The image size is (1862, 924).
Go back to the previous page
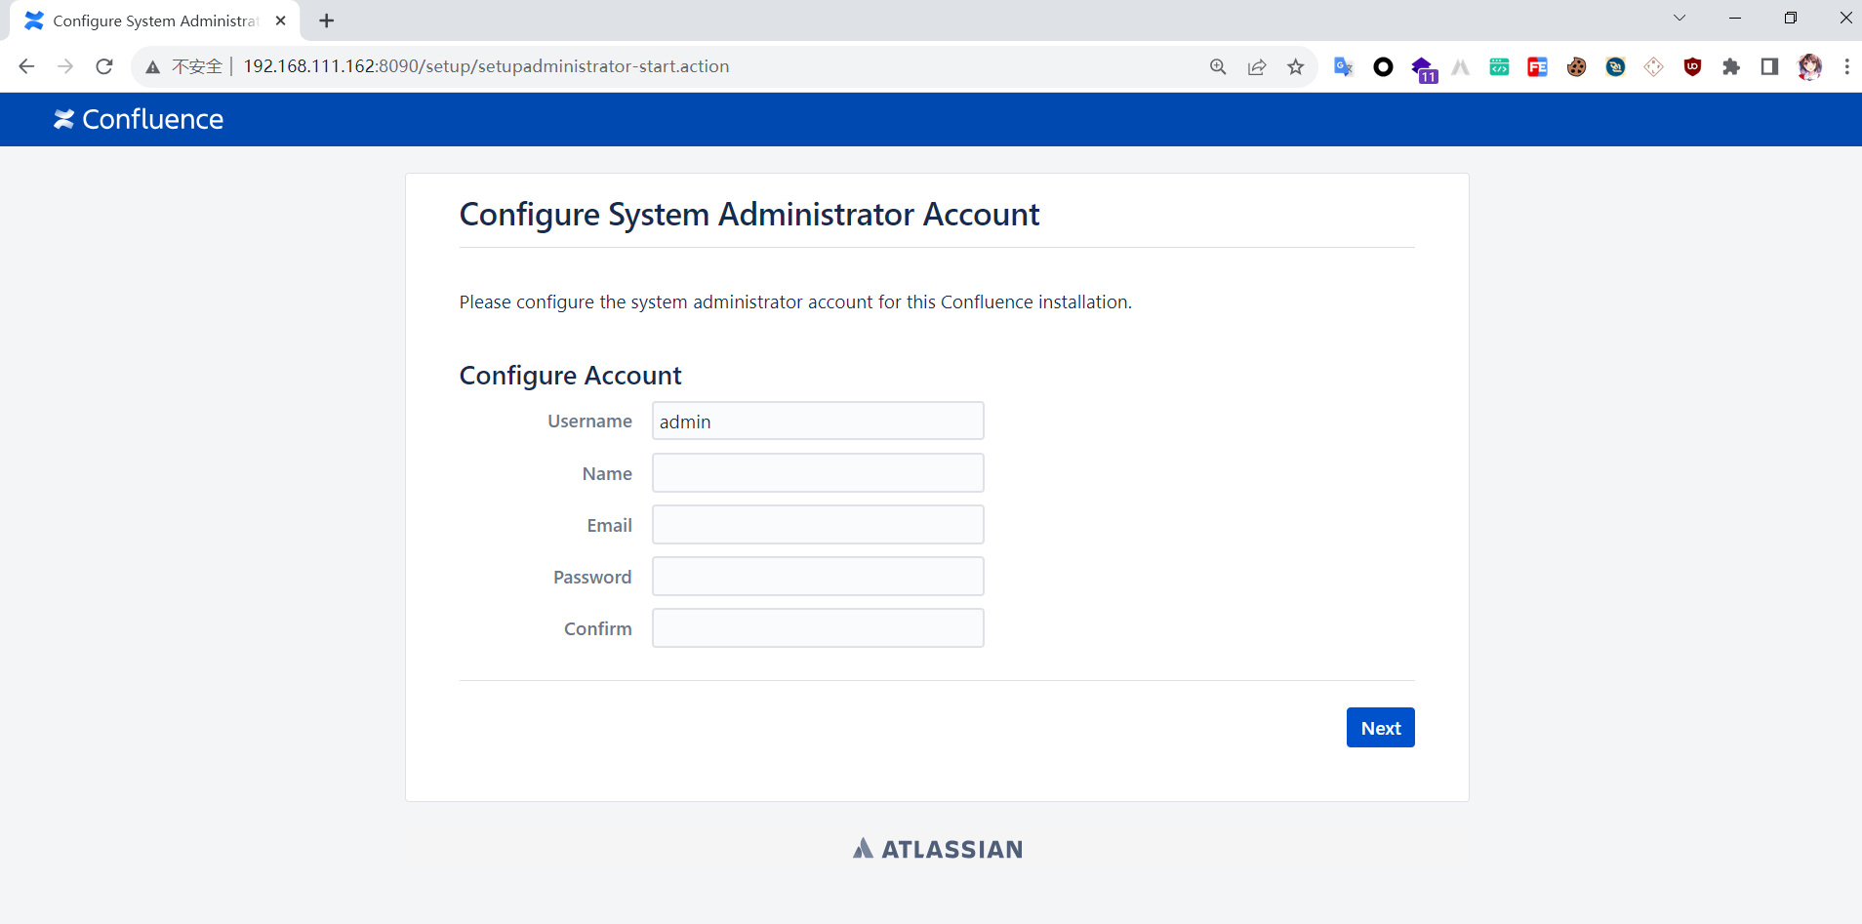[26, 66]
